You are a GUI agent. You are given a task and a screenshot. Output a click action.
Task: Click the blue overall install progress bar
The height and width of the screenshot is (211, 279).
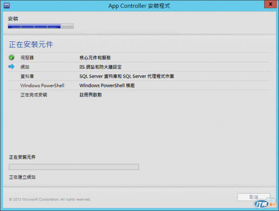40,26
